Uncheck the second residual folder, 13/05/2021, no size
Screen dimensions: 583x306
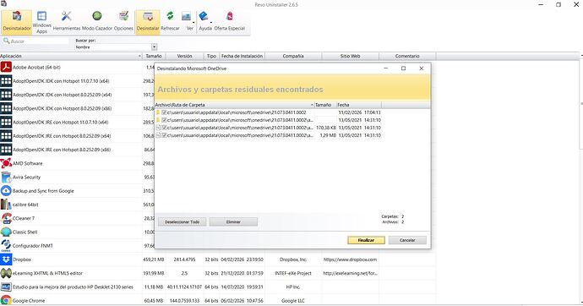click(x=164, y=120)
